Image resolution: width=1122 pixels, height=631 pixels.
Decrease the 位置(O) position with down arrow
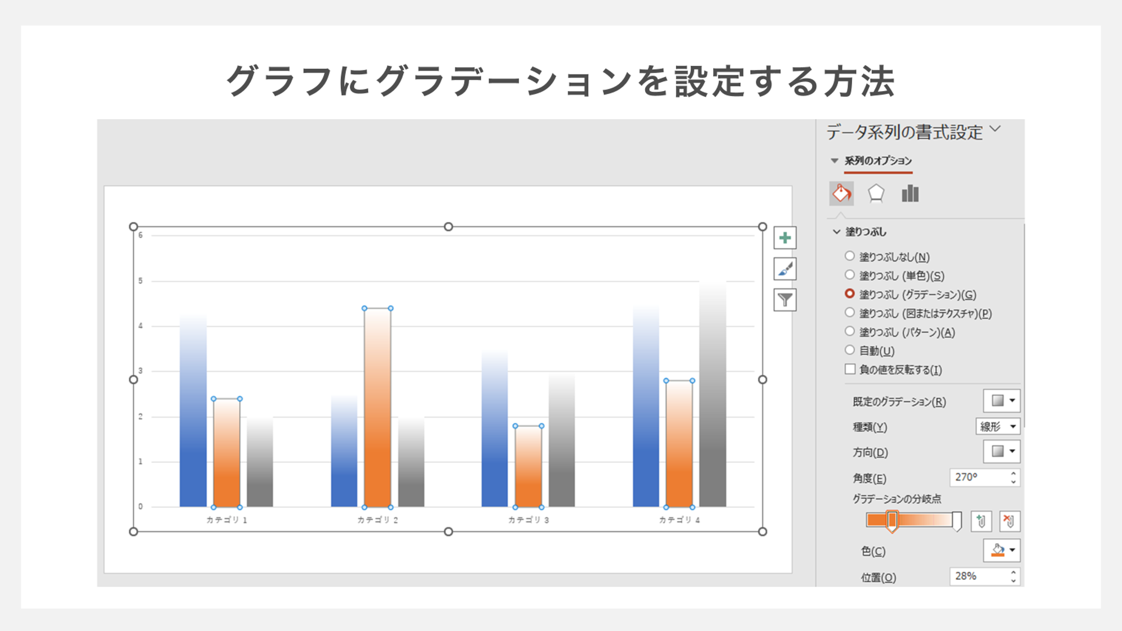1013,581
